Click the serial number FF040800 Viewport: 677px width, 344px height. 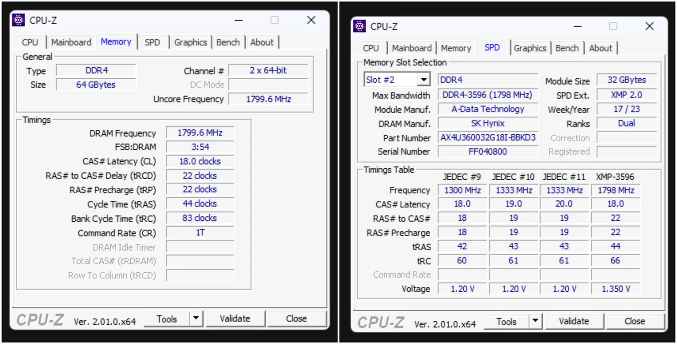(487, 151)
